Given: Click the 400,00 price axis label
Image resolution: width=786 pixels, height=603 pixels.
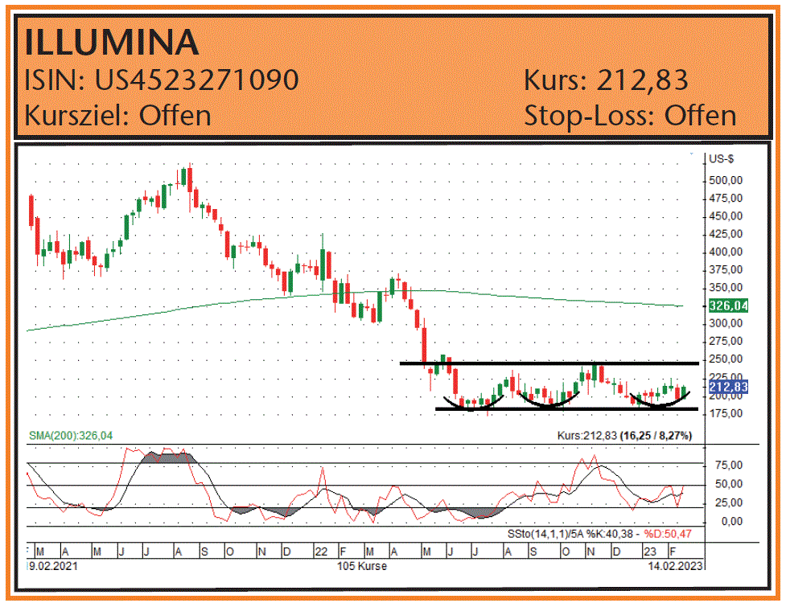Looking at the screenshot, I should pyautogui.click(x=726, y=252).
